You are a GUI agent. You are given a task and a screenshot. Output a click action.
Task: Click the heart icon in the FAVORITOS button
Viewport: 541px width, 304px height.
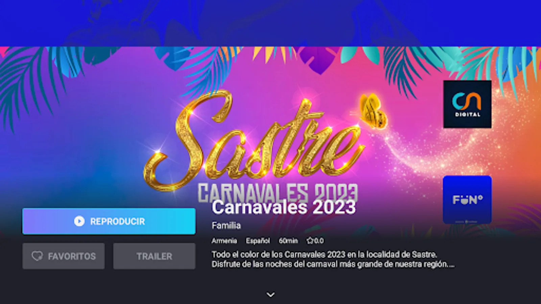(x=37, y=256)
